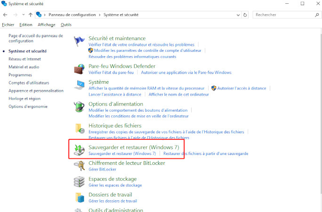Click Afficher la quantité de mémoire RAM link
The width and height of the screenshot is (322, 212).
146,89
